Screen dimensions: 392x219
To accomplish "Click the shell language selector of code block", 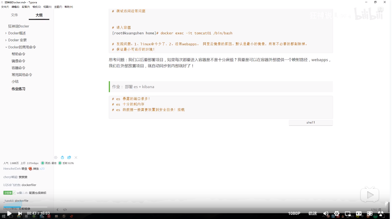I will [311, 123].
